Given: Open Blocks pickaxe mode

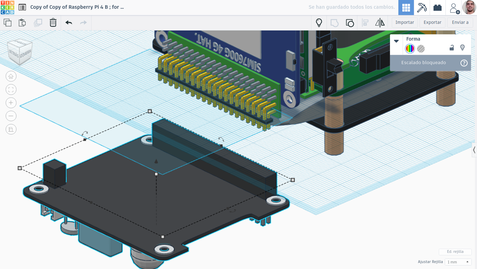Looking at the screenshot, I should click(422, 7).
